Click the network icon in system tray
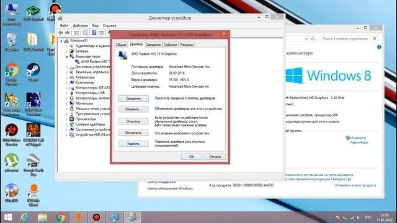This screenshot has height=223, width=397. (x=352, y=217)
